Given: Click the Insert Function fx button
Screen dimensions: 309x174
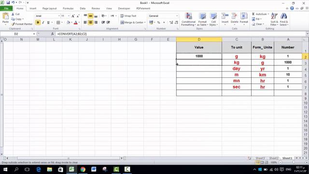Looking at the screenshot, I should click(53, 34).
